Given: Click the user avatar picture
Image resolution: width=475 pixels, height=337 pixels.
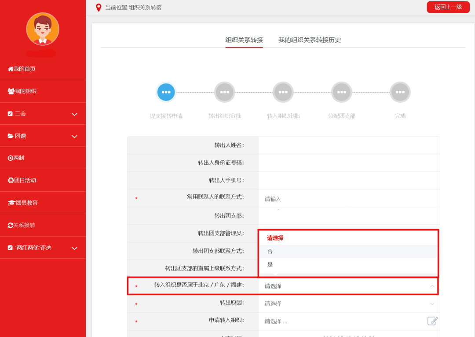Looking at the screenshot, I should [x=43, y=29].
